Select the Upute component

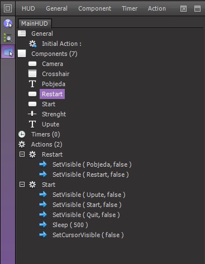(x=51, y=124)
